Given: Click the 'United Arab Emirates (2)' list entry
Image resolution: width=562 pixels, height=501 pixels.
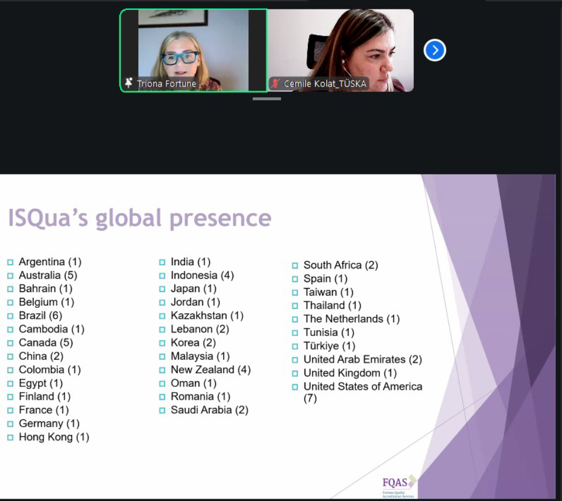Looking at the screenshot, I should [363, 359].
